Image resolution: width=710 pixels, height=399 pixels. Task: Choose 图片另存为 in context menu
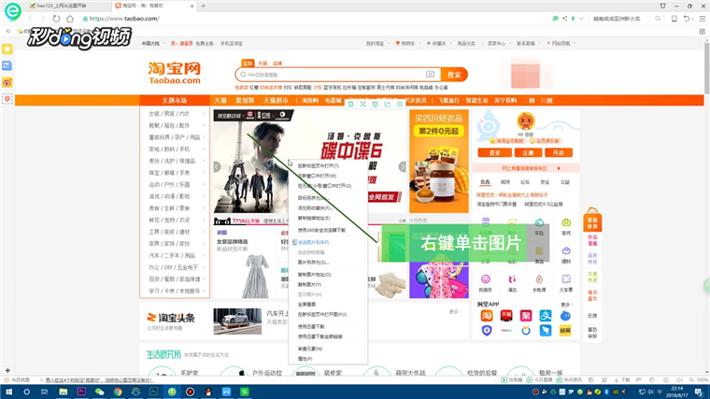(327, 263)
